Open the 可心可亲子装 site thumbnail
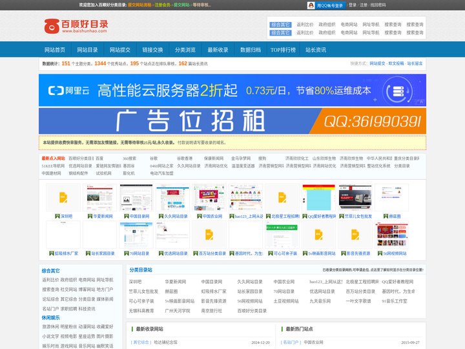Image resolution: width=465 pixels, height=349 pixels. [x=282, y=235]
